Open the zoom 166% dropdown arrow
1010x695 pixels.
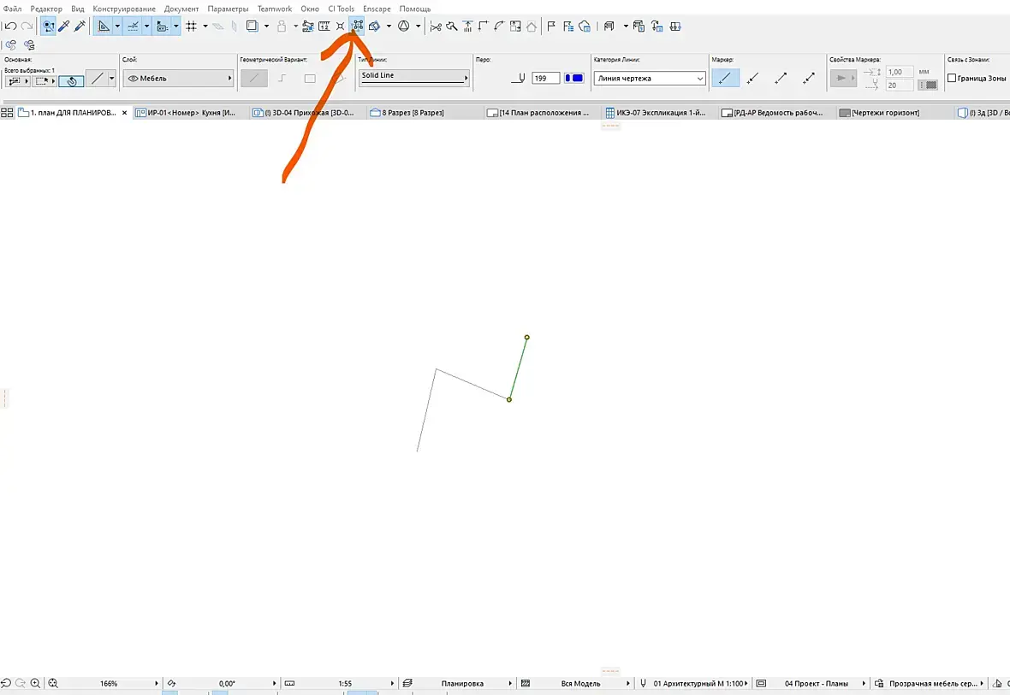point(157,683)
